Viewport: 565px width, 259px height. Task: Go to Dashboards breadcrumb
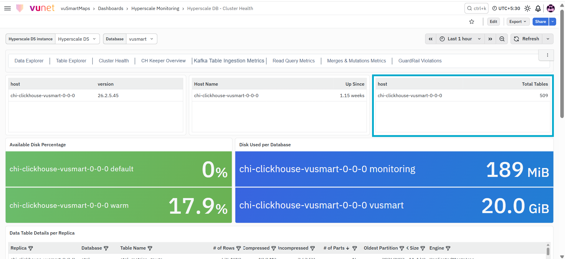(x=111, y=8)
